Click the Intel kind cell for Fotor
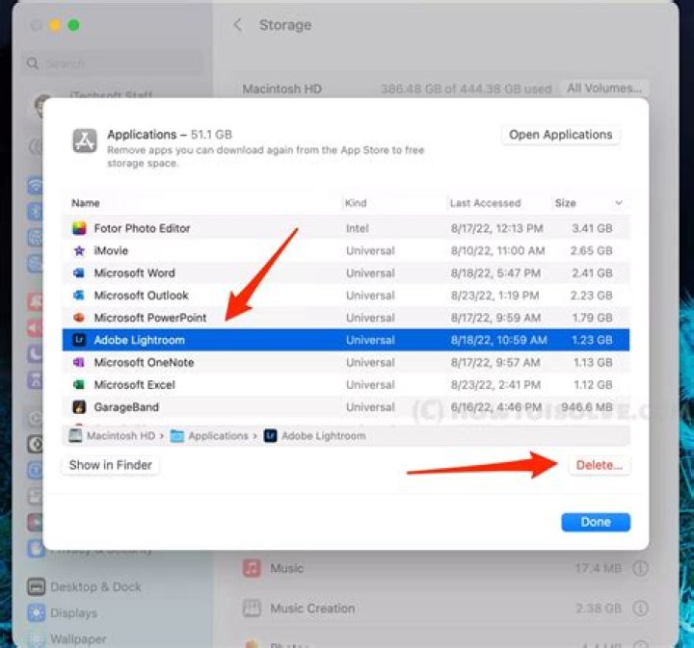Image resolution: width=694 pixels, height=648 pixels. coord(358,228)
